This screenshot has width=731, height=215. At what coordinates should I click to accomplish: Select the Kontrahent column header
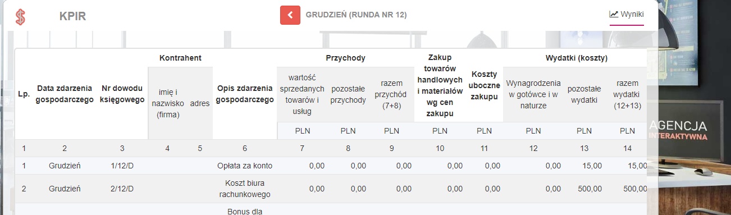[x=180, y=58]
